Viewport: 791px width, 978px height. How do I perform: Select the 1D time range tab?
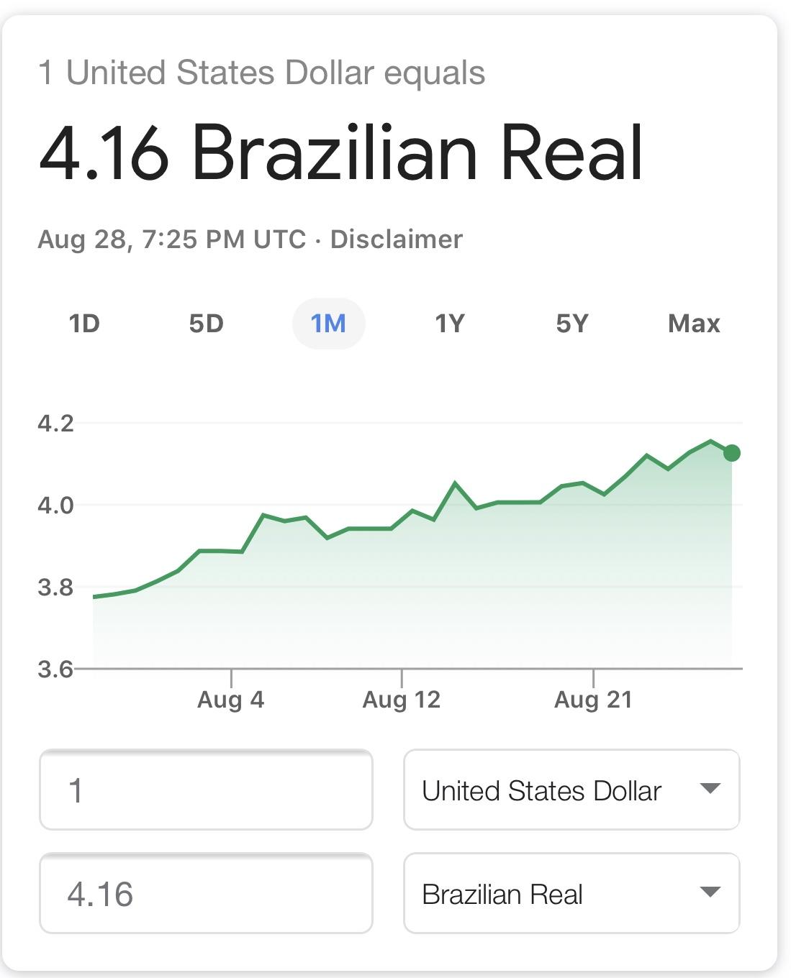coord(84,324)
